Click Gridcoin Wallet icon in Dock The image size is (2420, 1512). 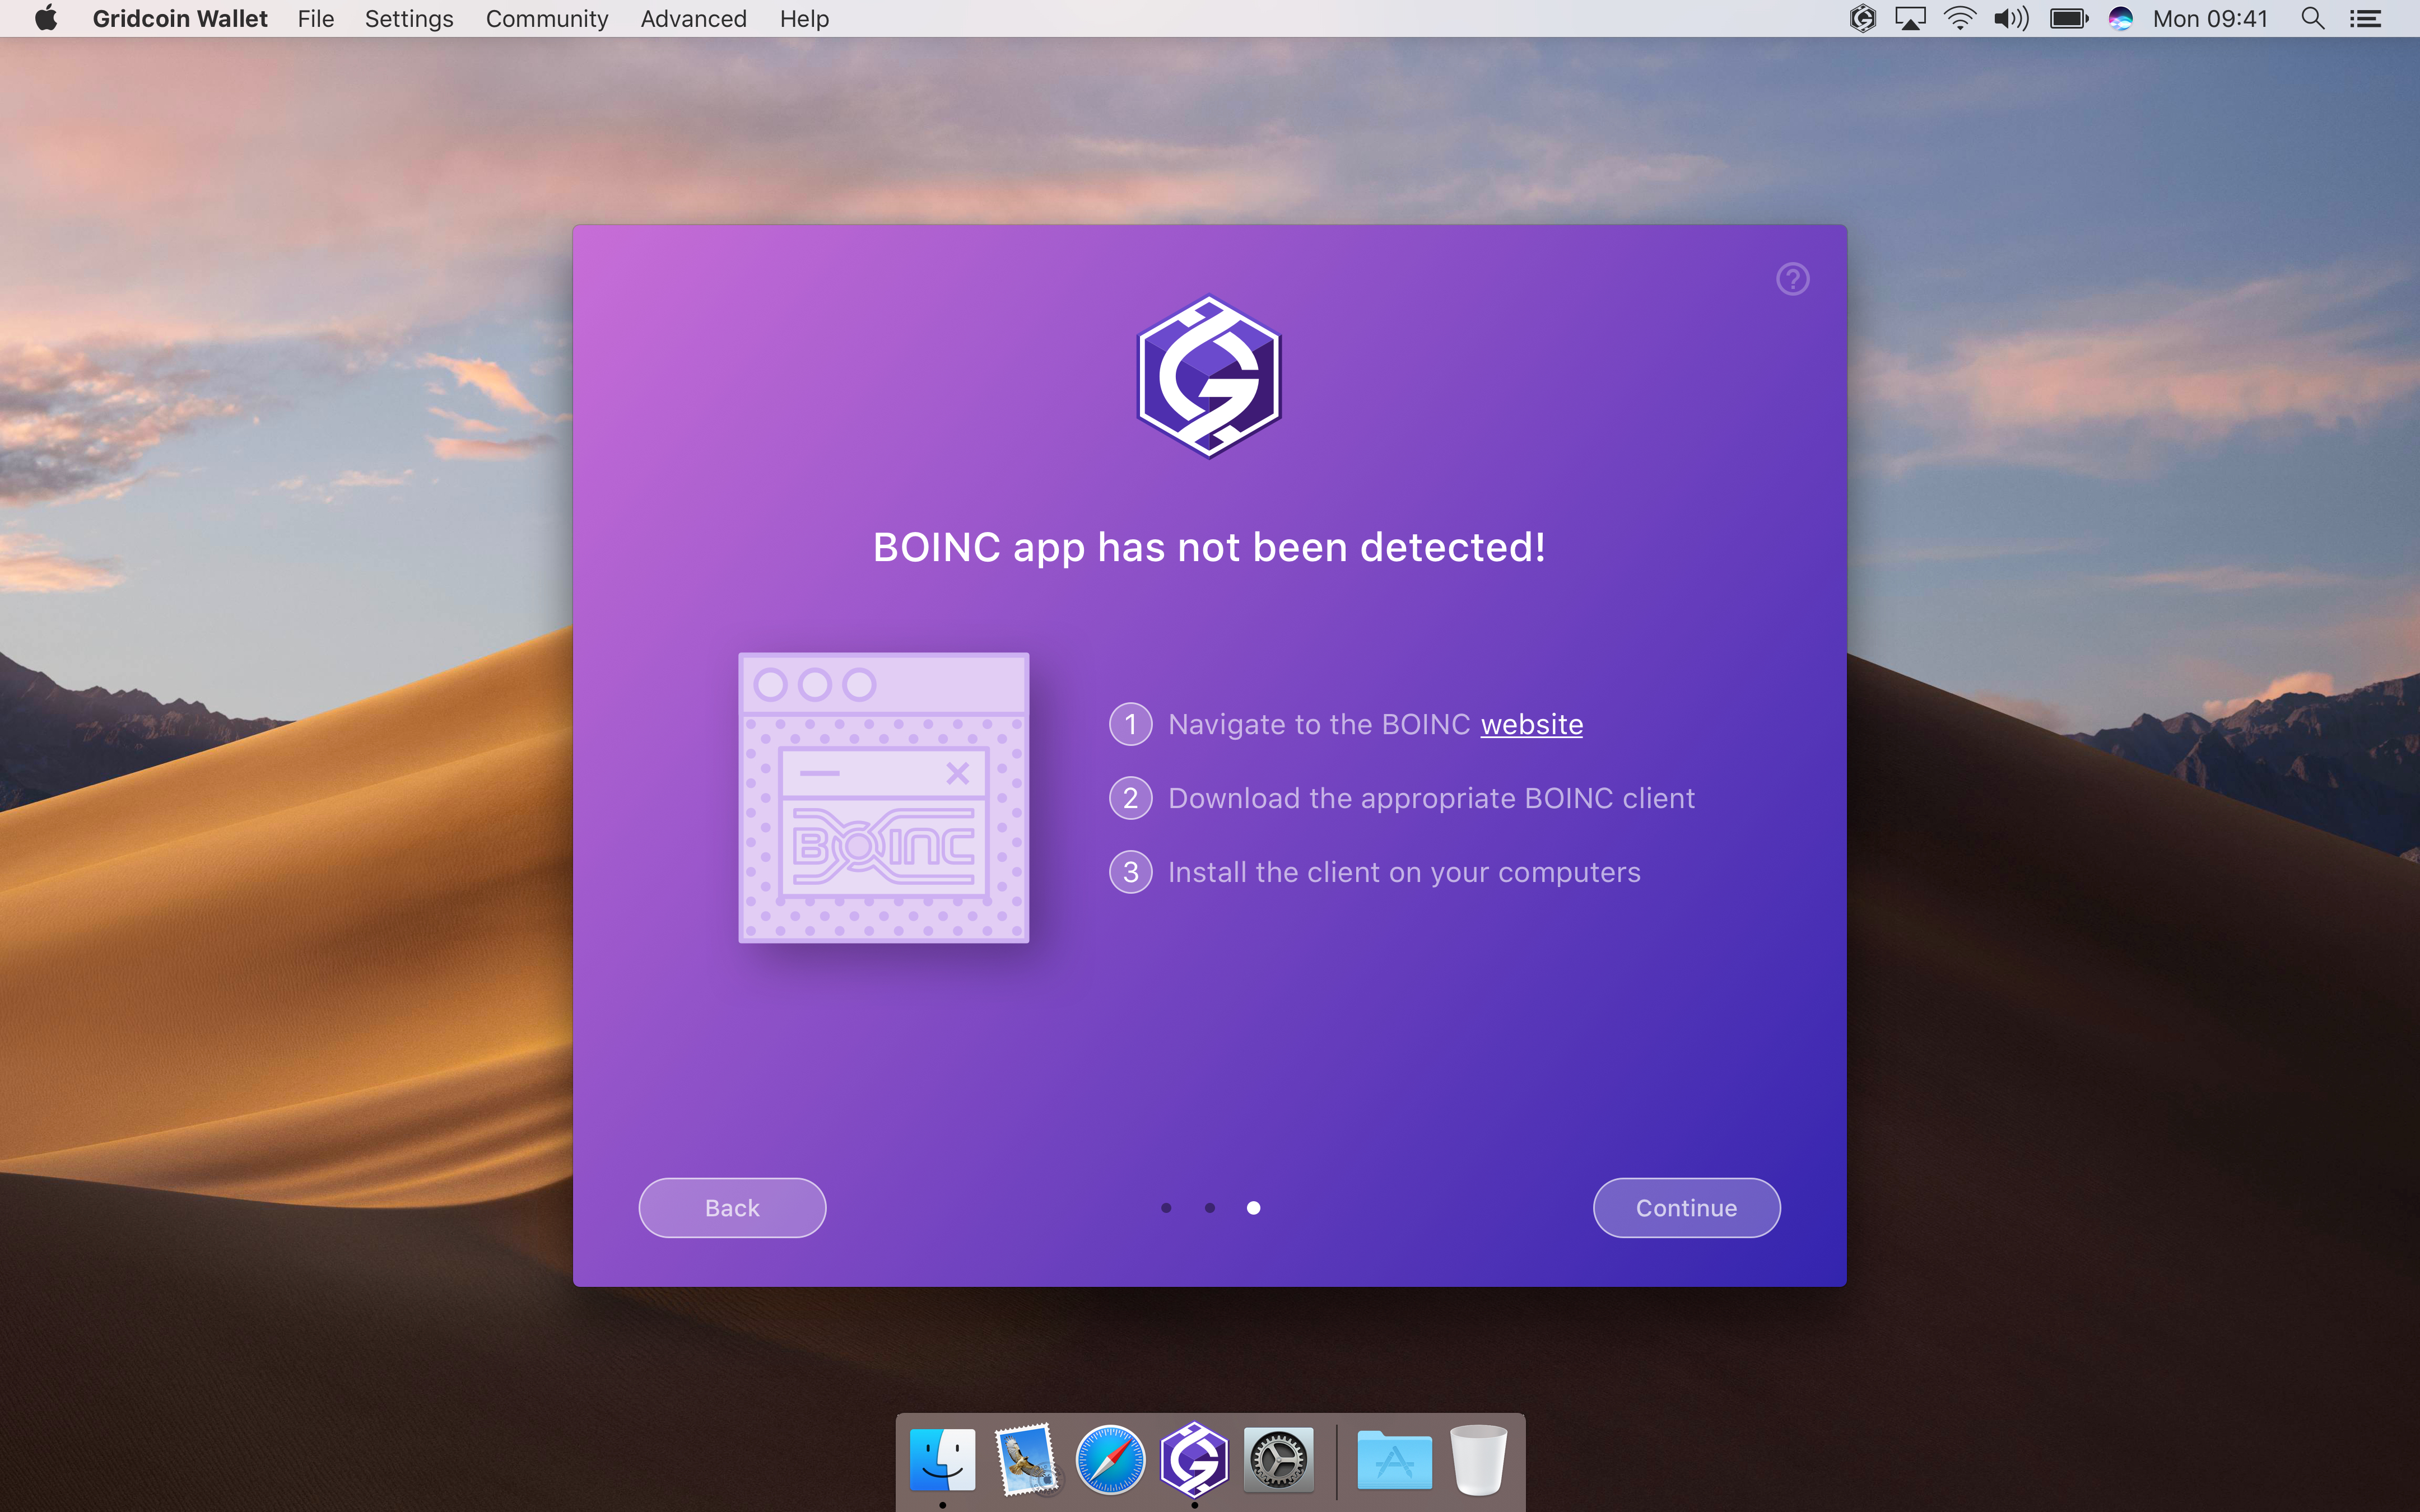pos(1194,1460)
